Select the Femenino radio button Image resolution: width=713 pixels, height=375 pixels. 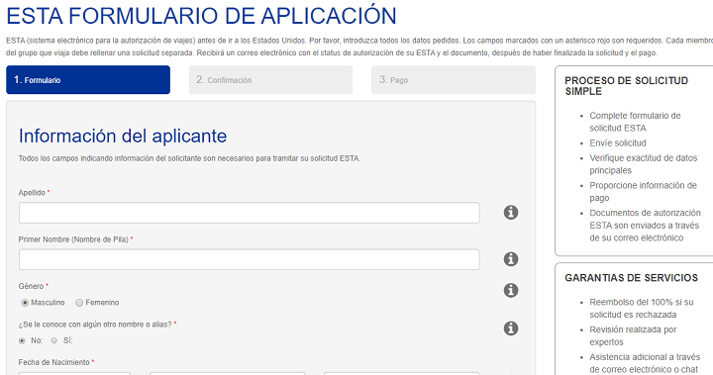79,303
